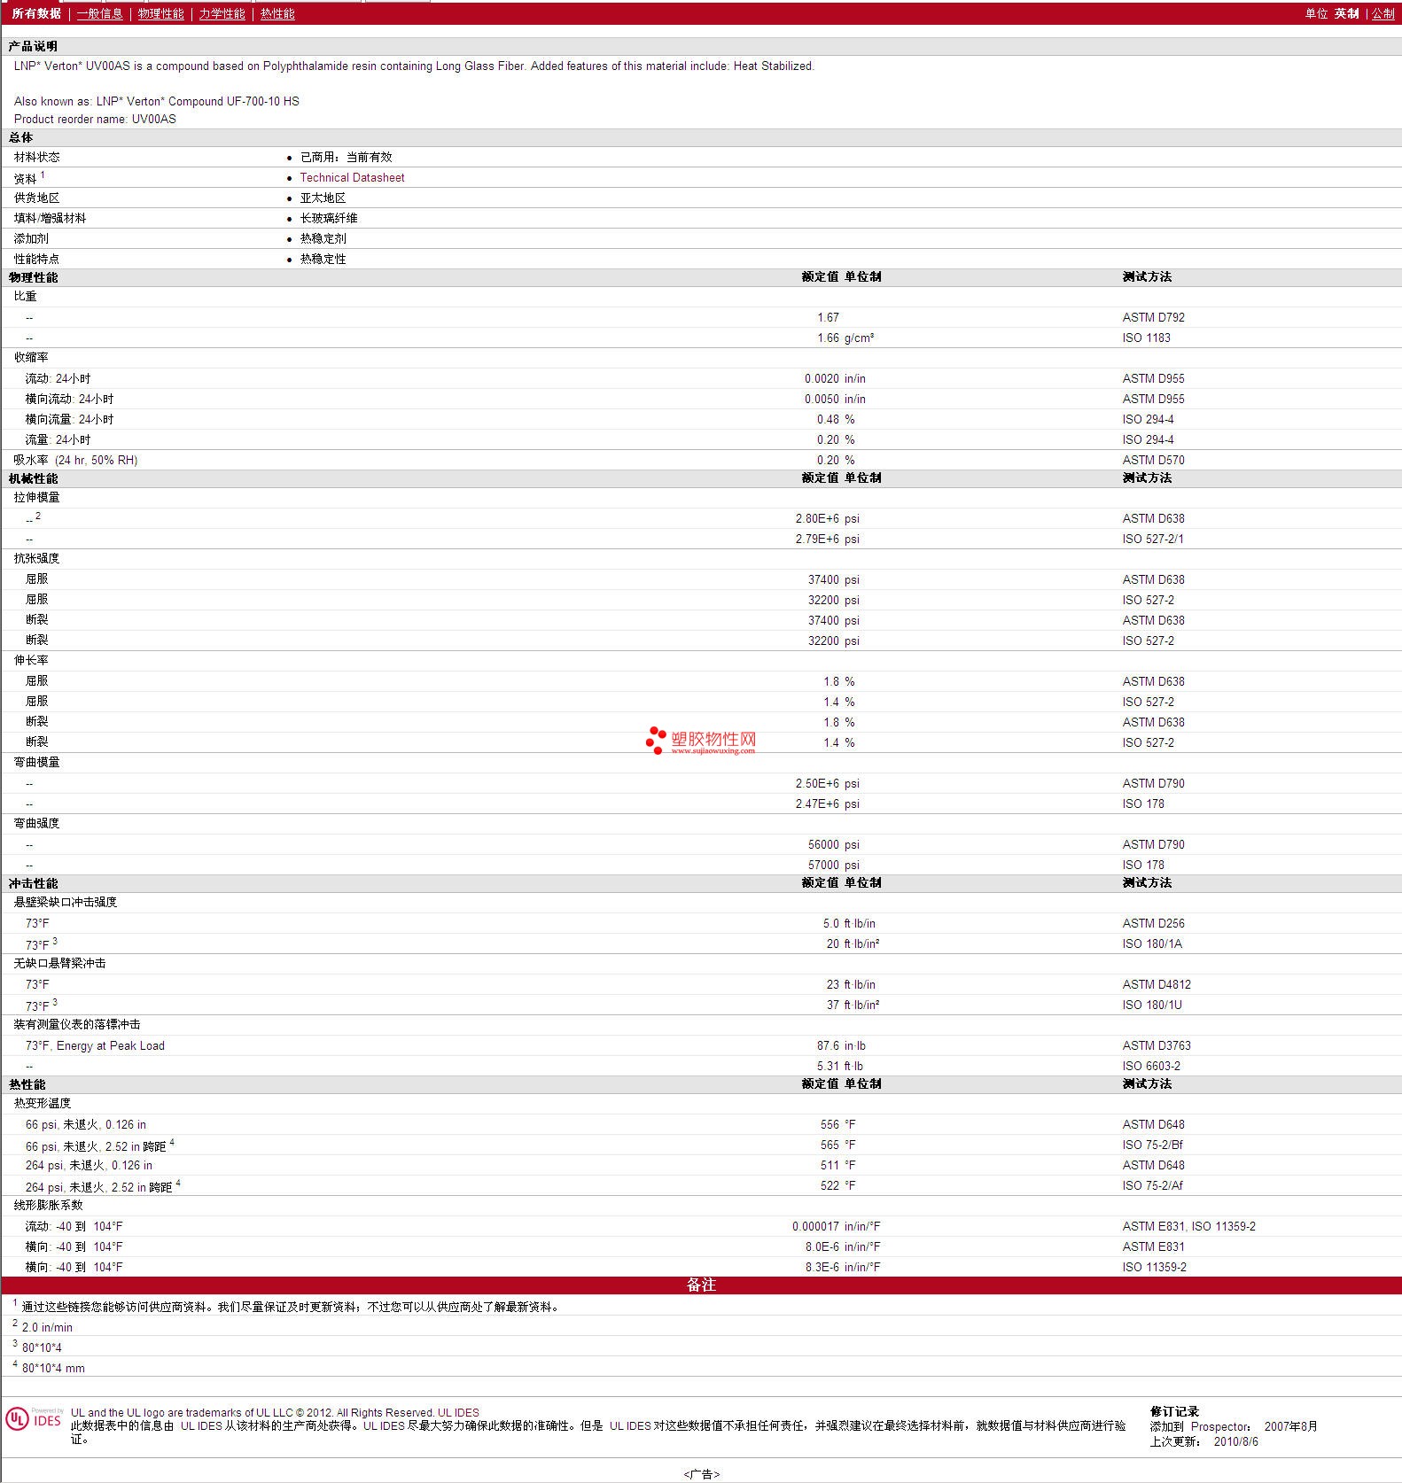The image size is (1402, 1483).
Task: Click the UL IDES logo in the footer
Action: 34,1419
